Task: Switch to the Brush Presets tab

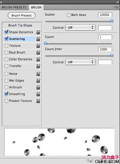Action: [14, 7]
